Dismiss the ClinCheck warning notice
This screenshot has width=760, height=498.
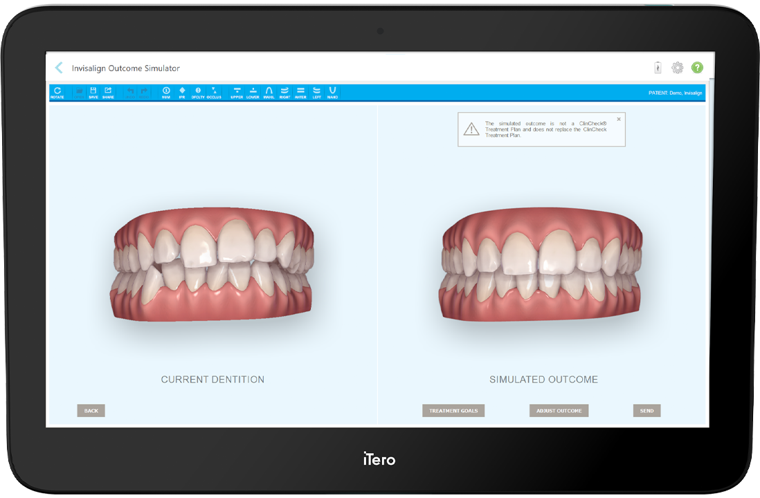click(x=619, y=119)
